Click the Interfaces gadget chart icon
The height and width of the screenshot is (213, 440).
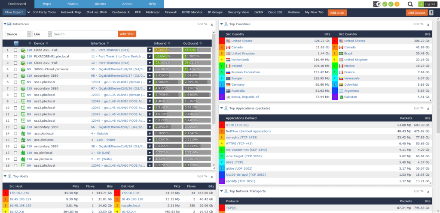[9, 24]
